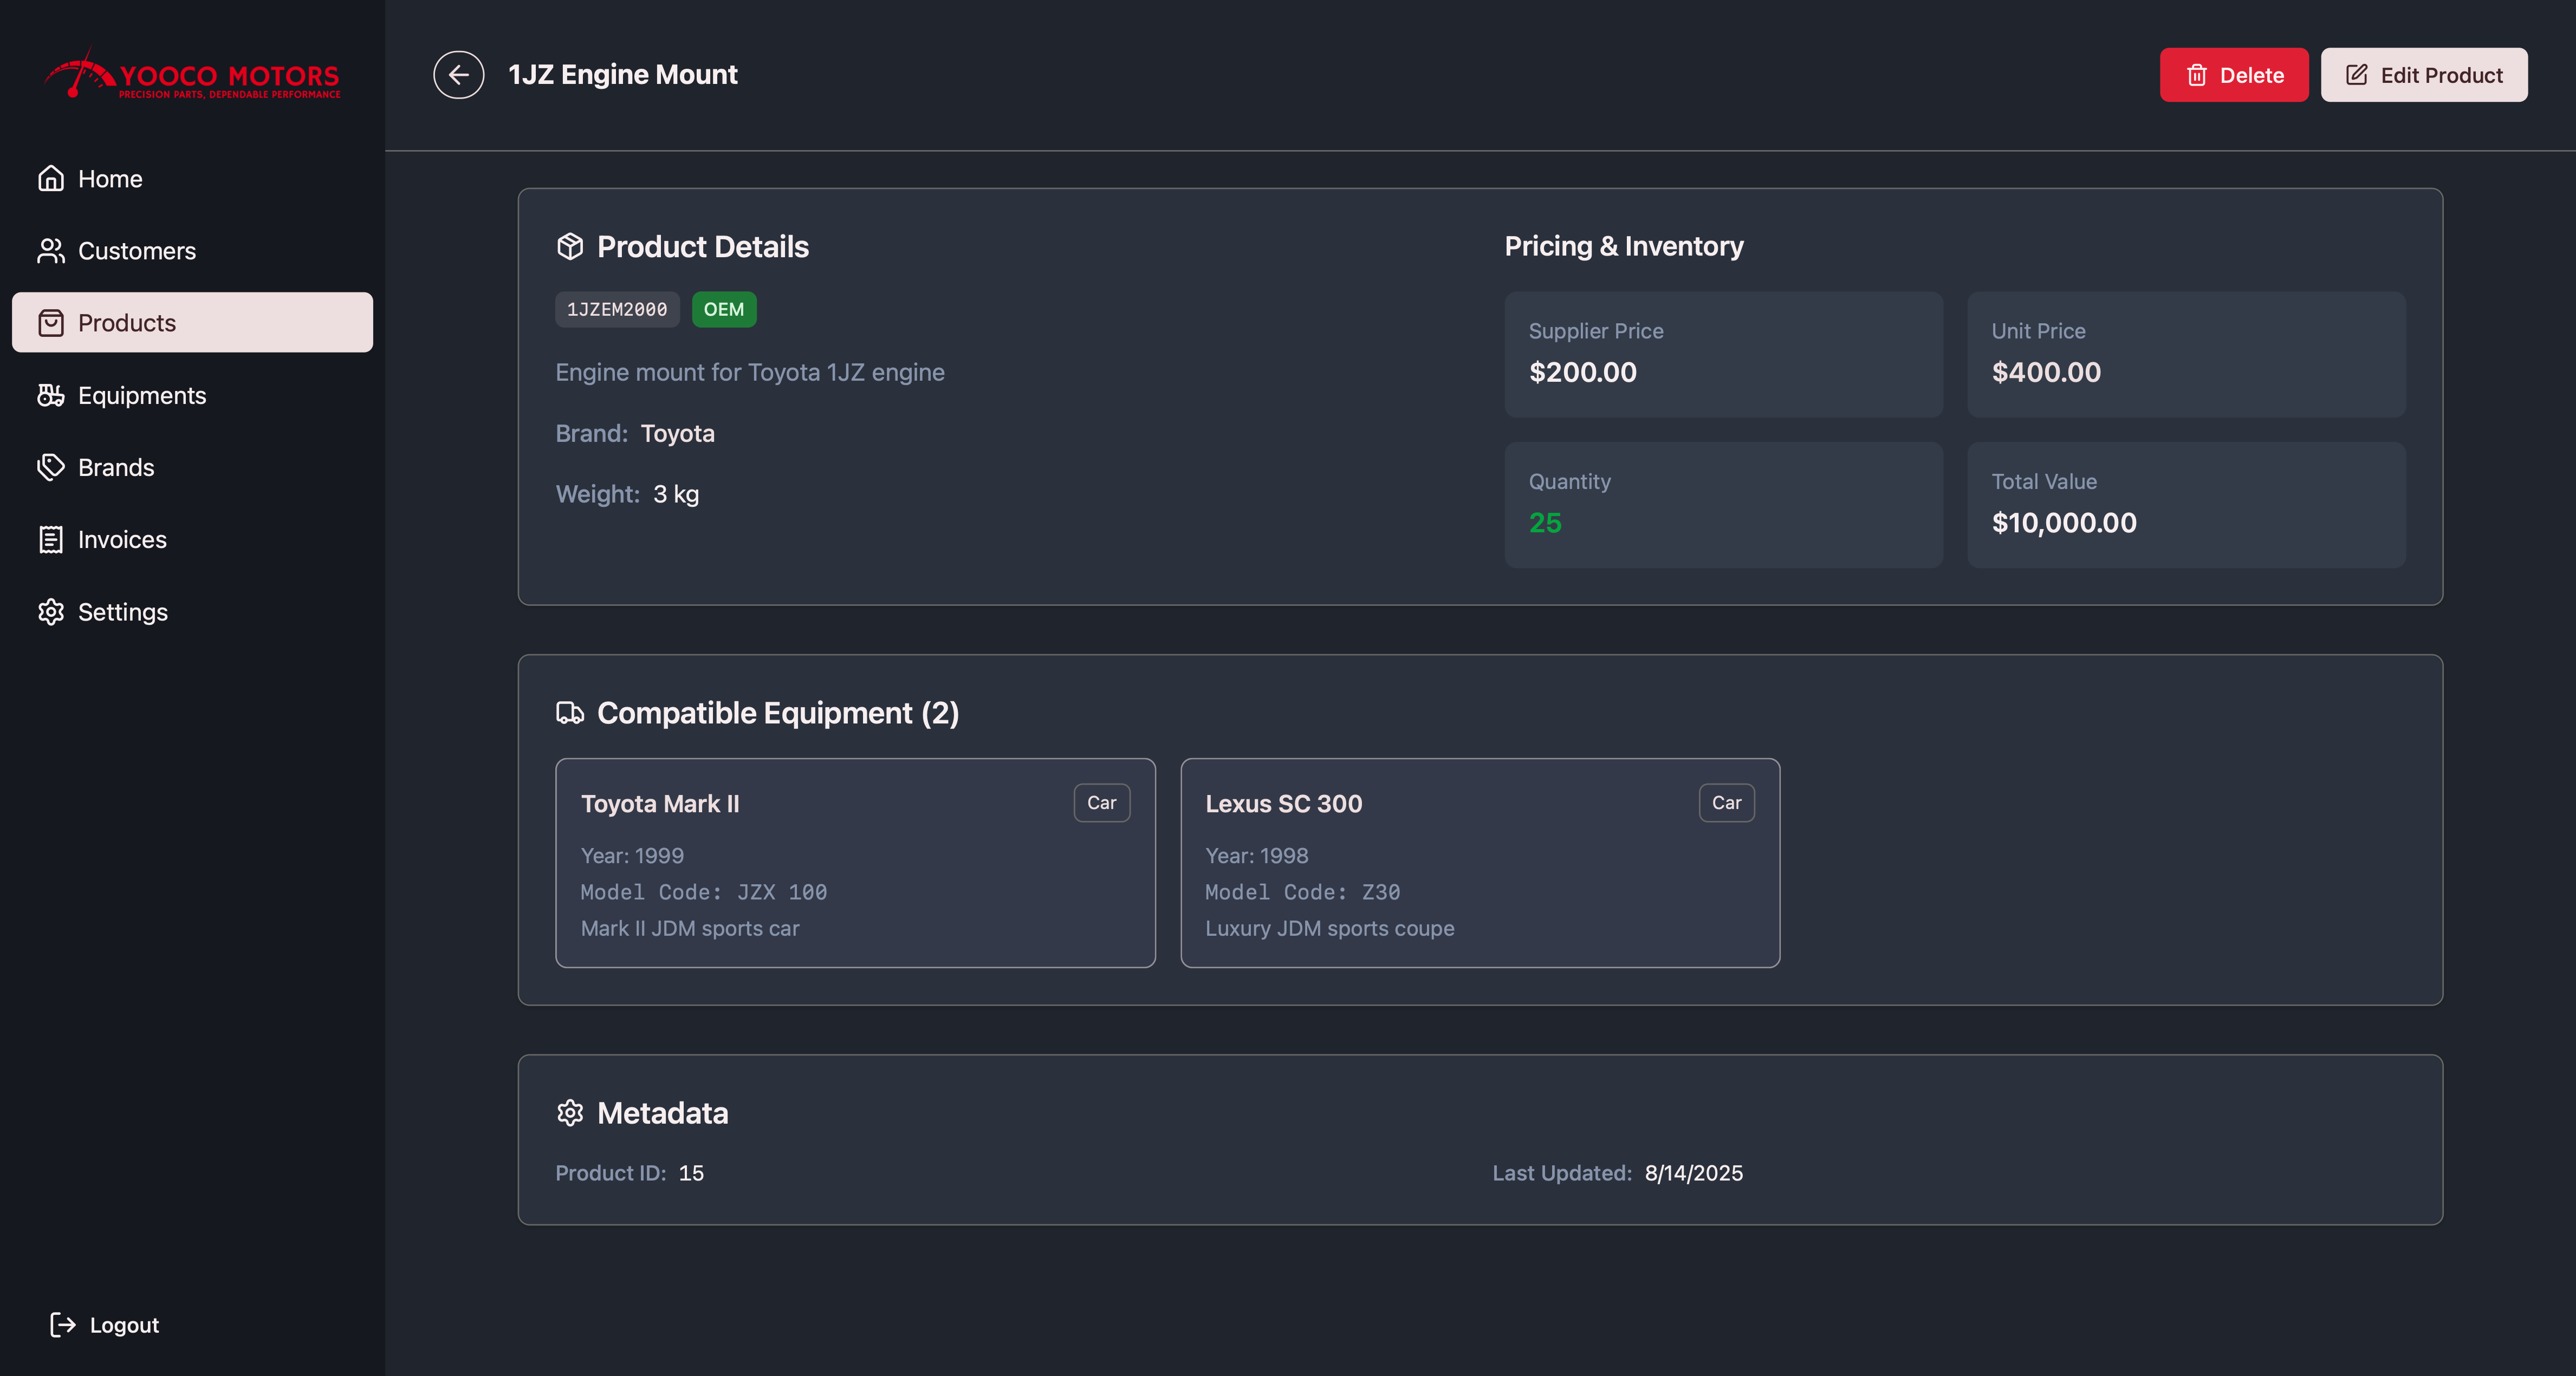Click the Edit Product button

[x=2423, y=75]
